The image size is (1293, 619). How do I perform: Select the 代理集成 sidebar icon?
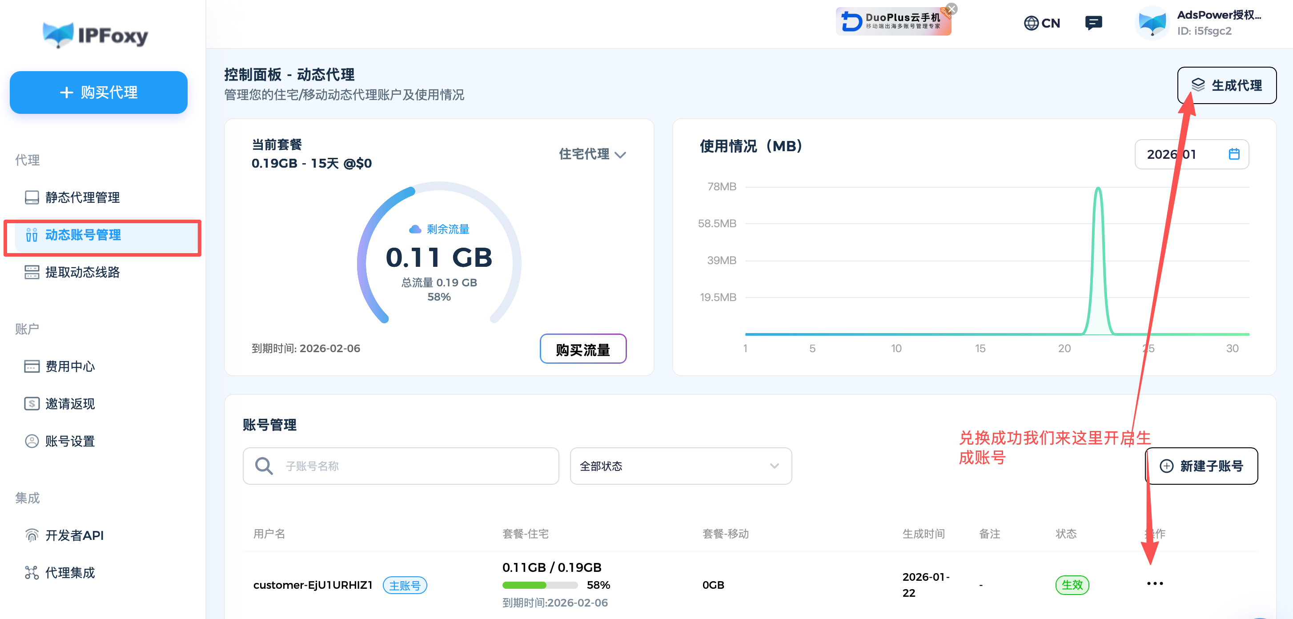tap(32, 572)
